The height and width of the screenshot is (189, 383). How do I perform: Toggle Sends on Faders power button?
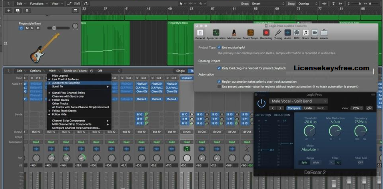pyautogui.click(x=92, y=71)
